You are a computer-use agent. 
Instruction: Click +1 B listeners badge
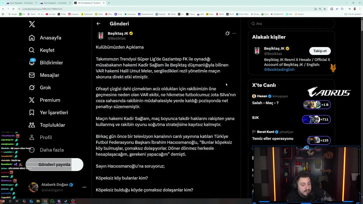point(317,105)
